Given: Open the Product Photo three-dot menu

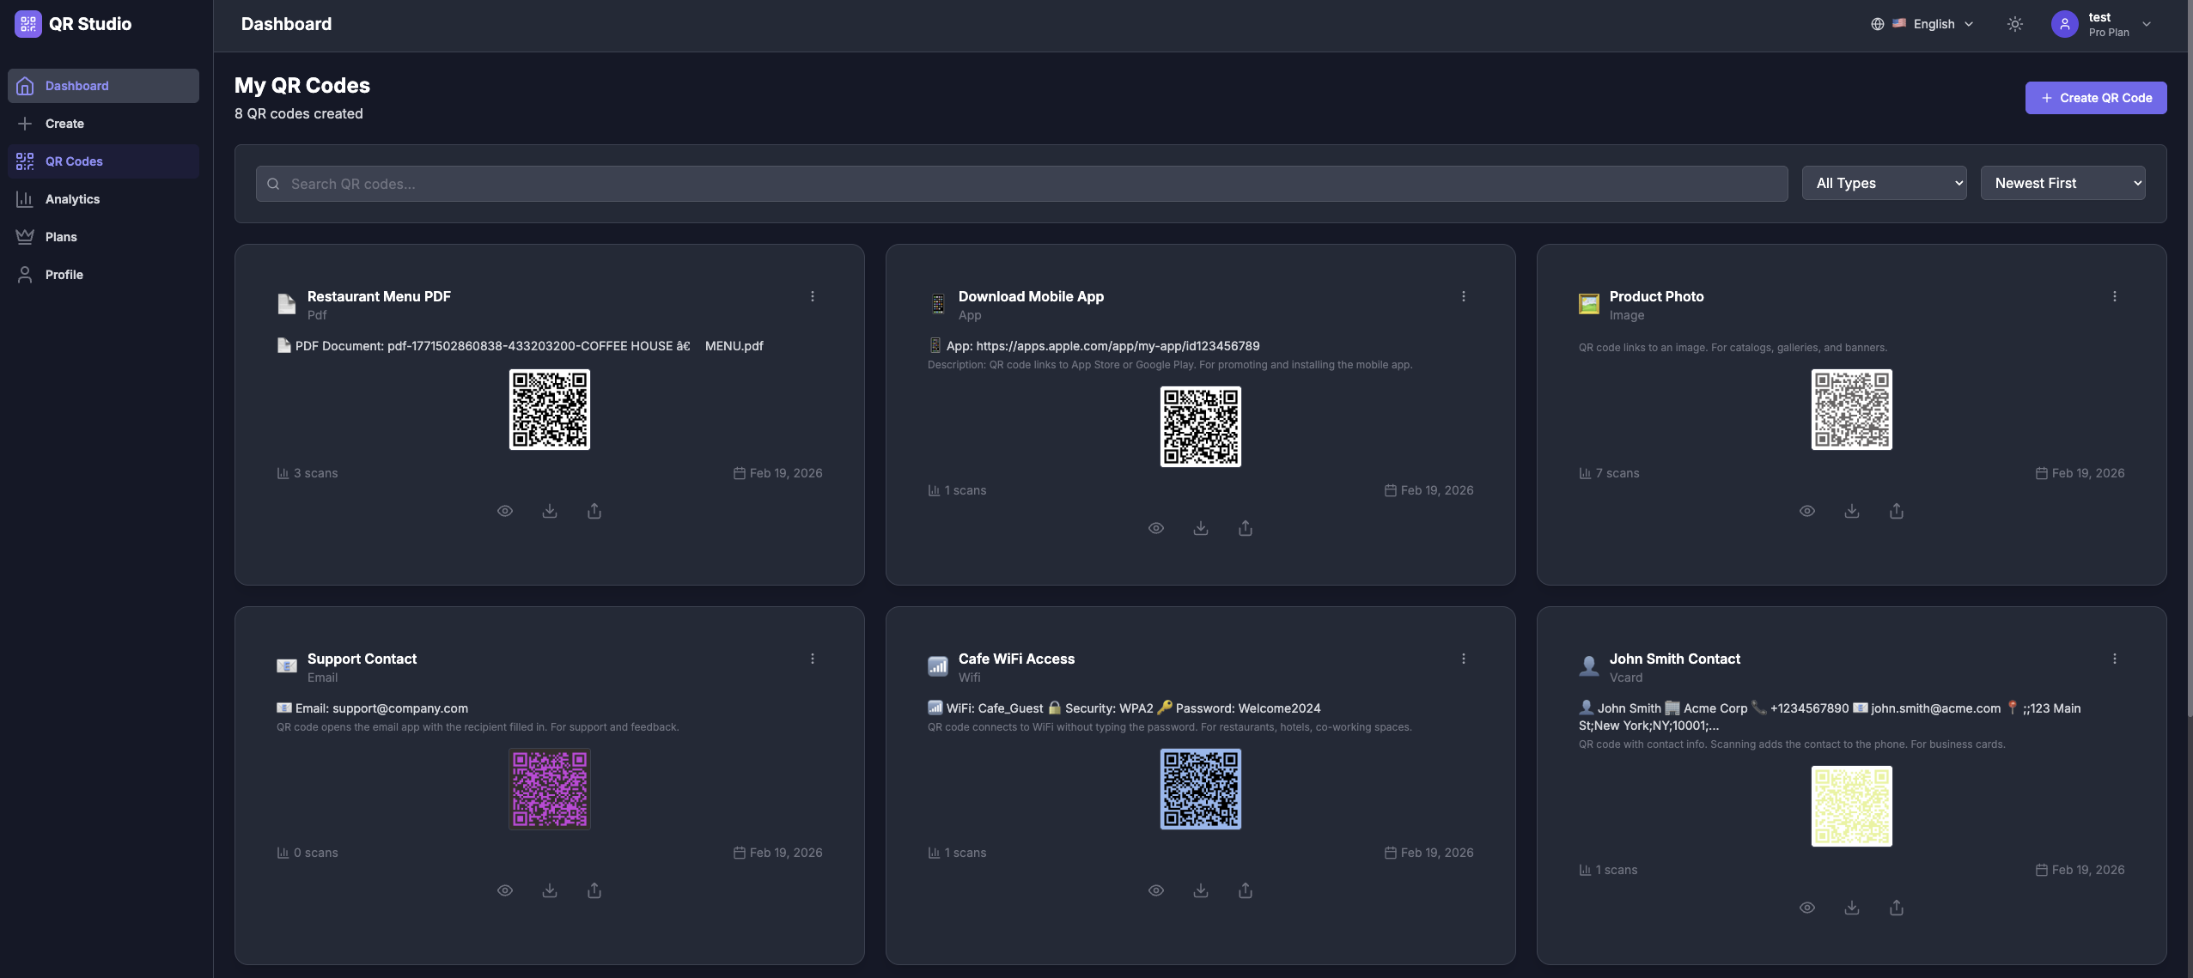Looking at the screenshot, I should tap(2115, 295).
